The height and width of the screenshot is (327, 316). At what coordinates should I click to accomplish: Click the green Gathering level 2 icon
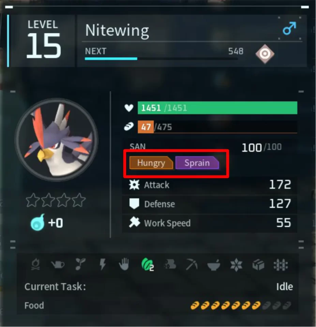tap(147, 265)
